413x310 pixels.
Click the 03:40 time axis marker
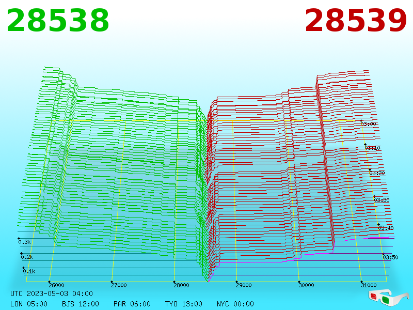(386, 228)
